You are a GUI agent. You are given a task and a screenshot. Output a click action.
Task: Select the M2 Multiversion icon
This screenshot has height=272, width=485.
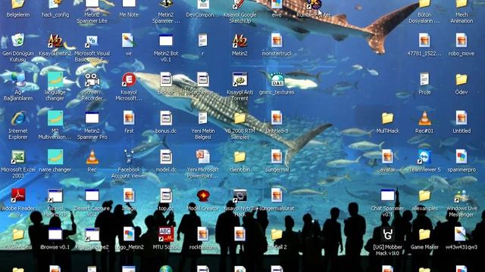55,119
